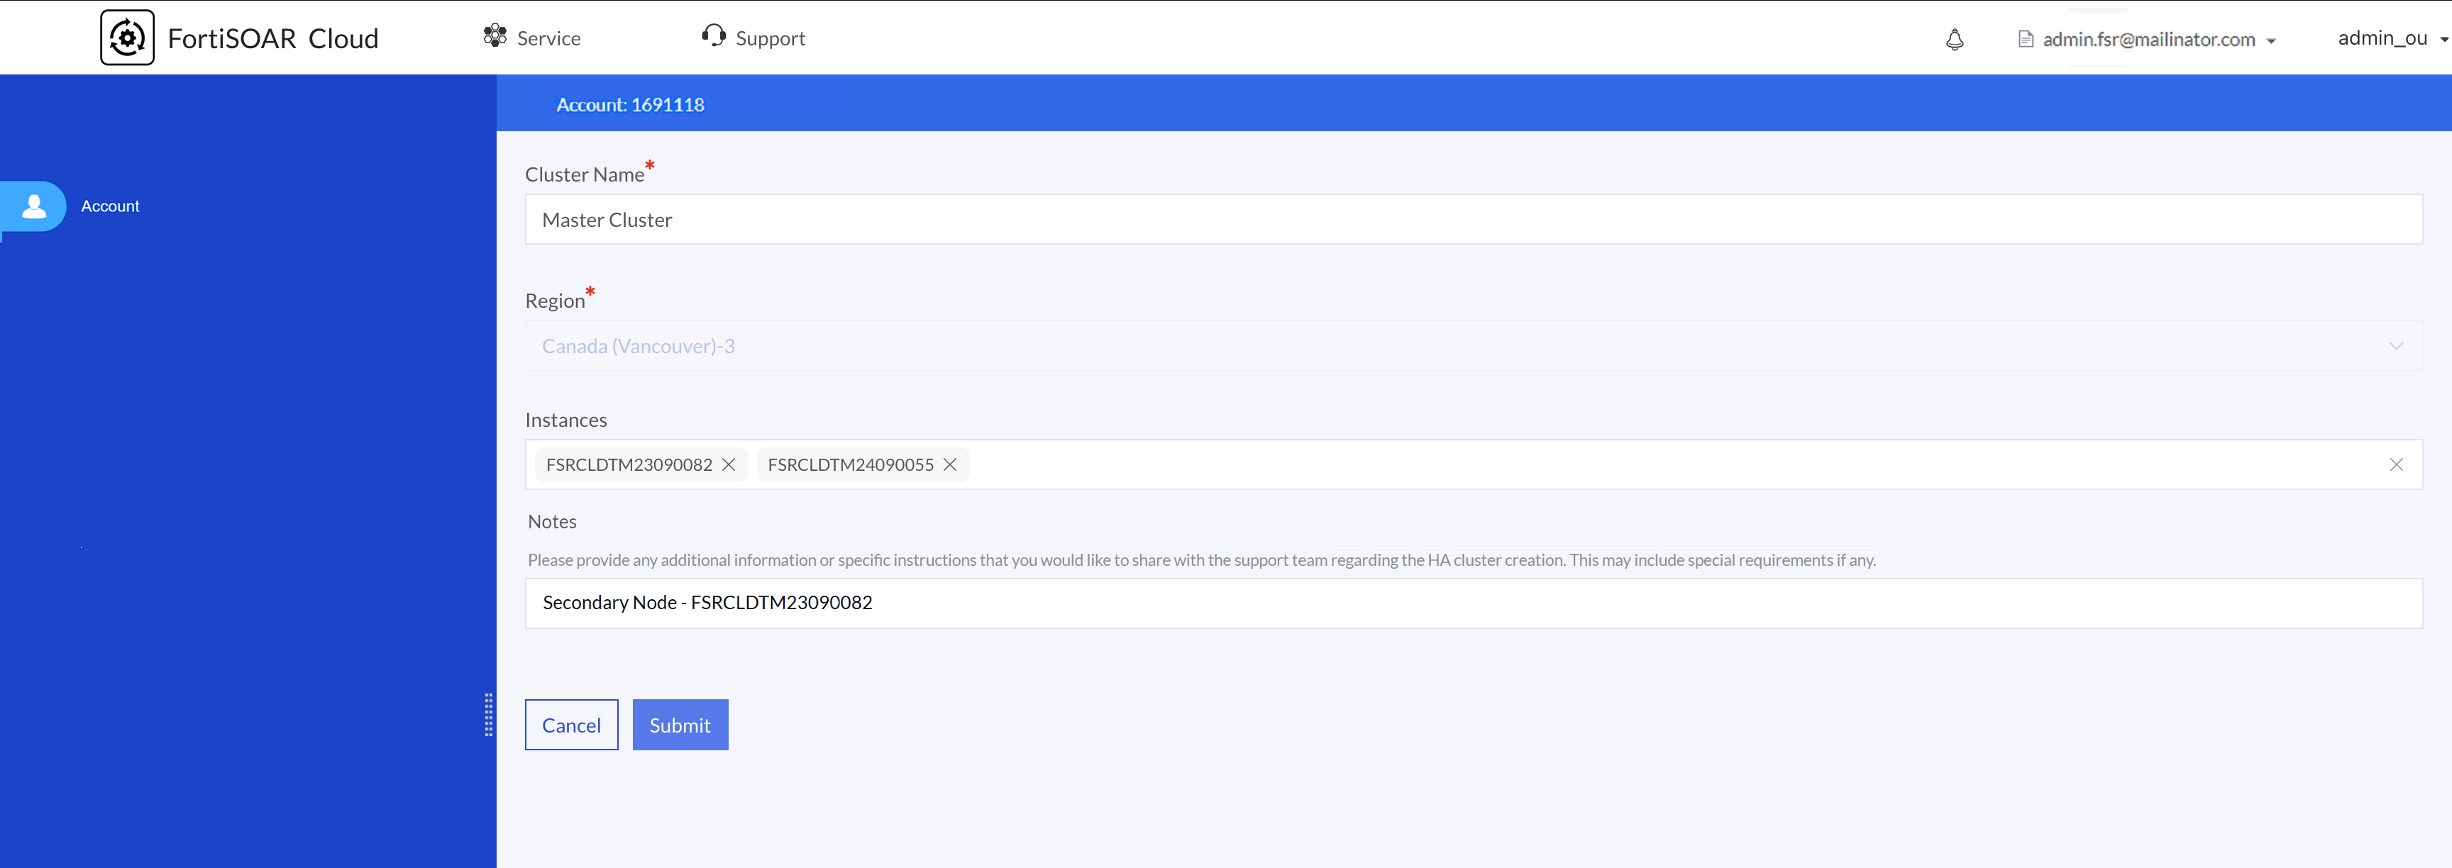Click the Account user icon in sidebar
The width and height of the screenshot is (2452, 868).
coord(34,206)
